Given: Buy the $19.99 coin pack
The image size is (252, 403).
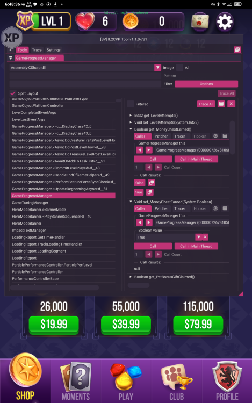Looking at the screenshot, I should pos(54,324).
